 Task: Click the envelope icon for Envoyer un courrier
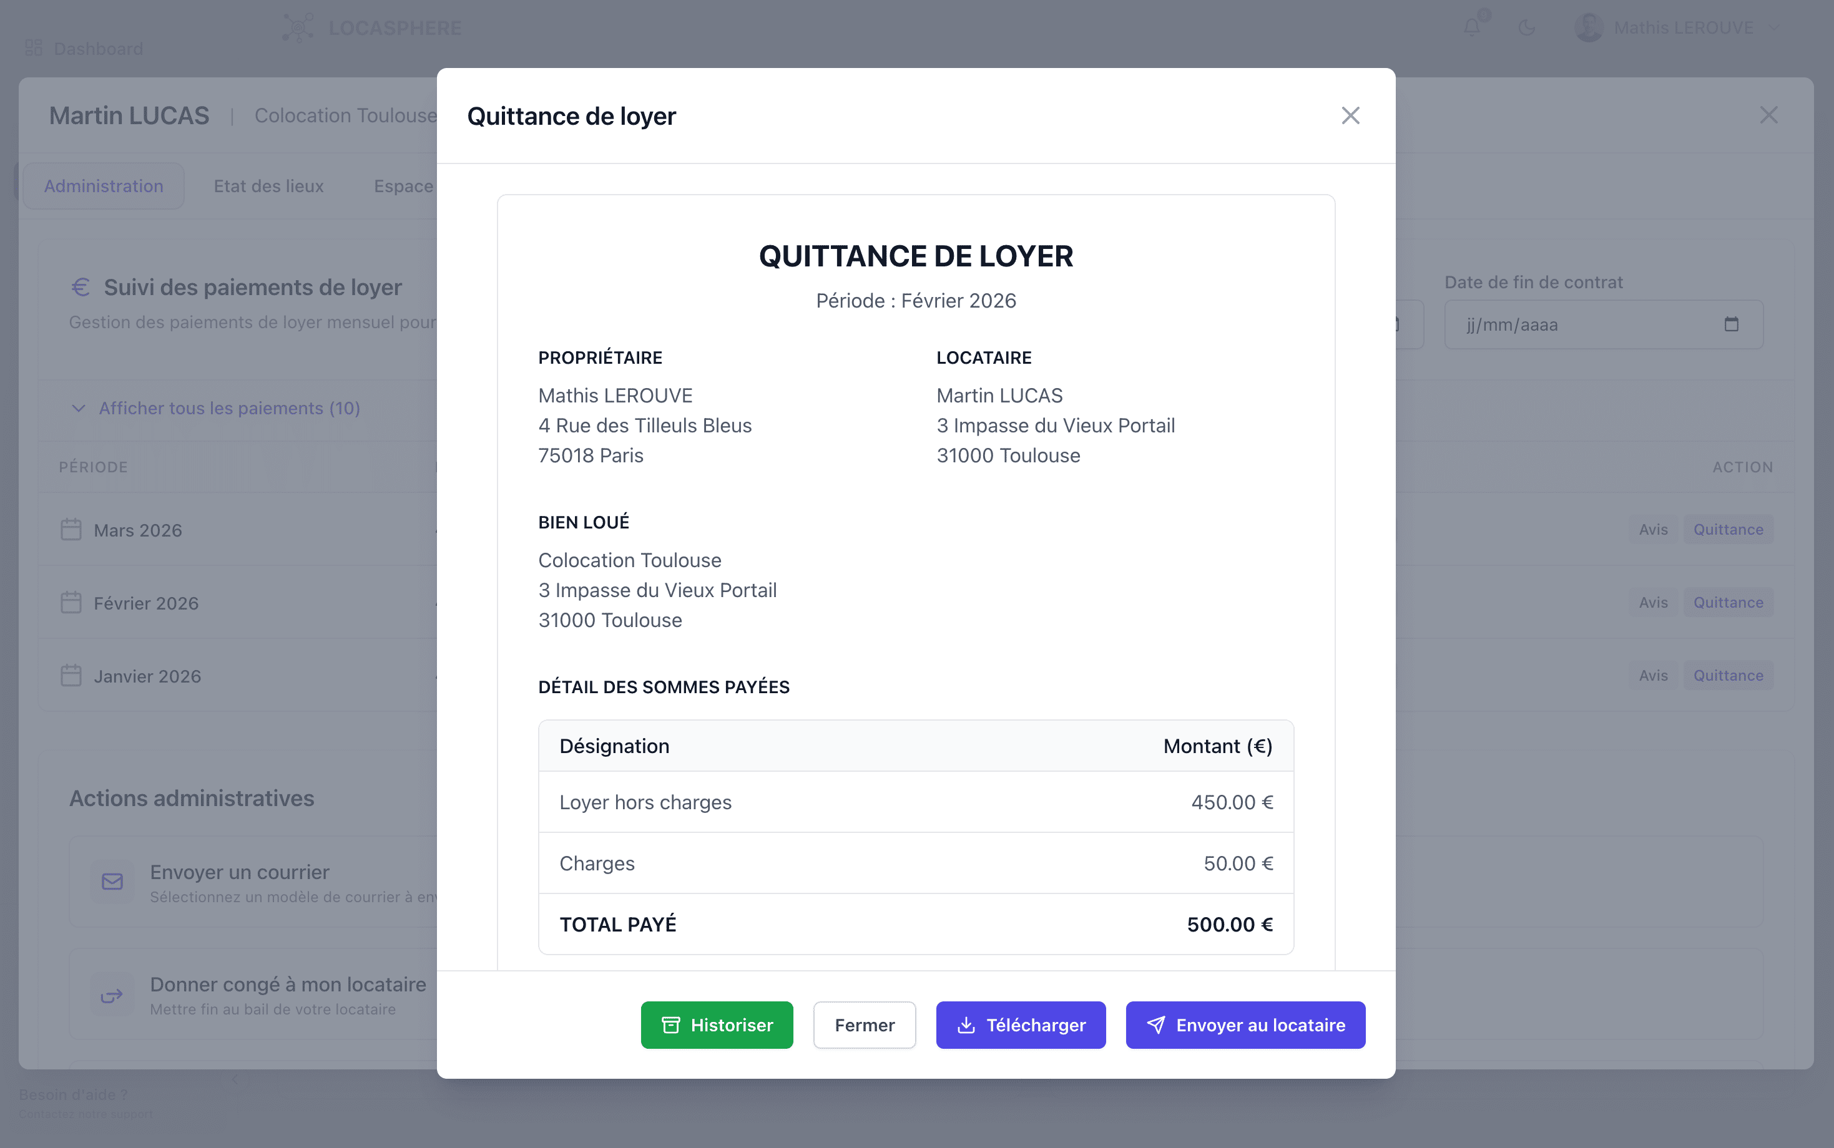112,882
